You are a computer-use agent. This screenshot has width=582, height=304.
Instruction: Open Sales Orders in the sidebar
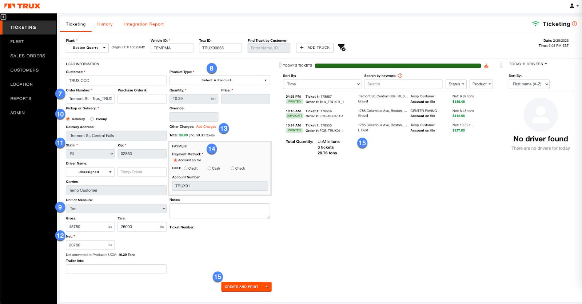[x=28, y=56]
